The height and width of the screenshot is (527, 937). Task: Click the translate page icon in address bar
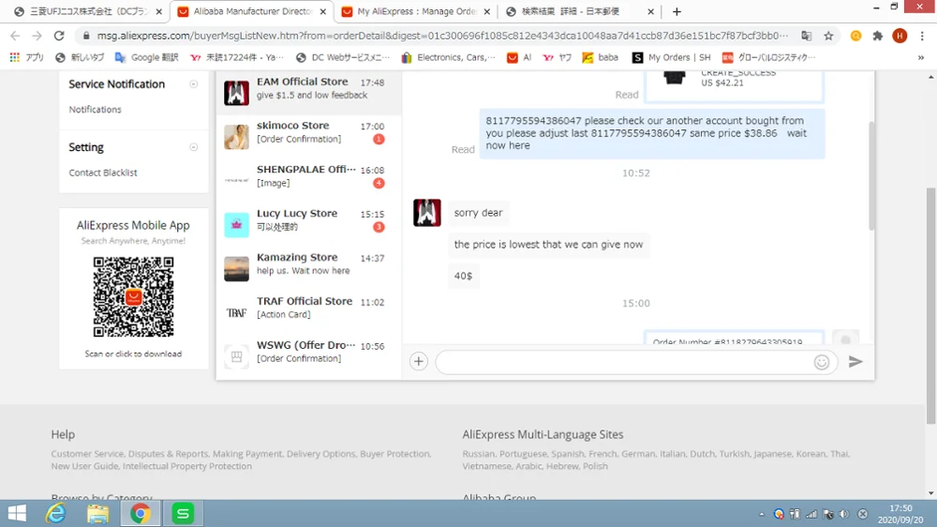tap(806, 36)
